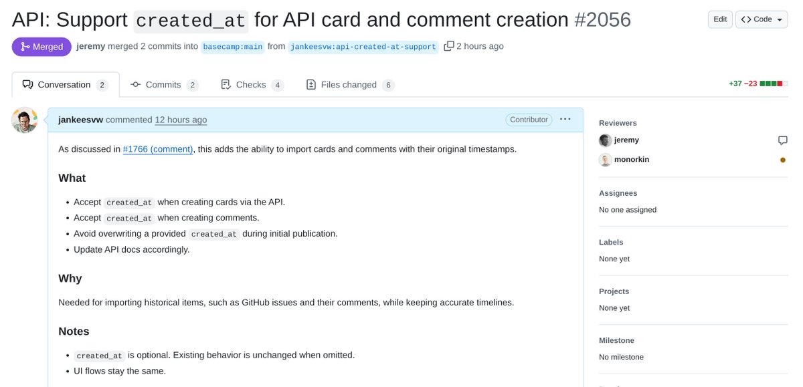This screenshot has width=803, height=387.
Task: Click the '−23' deletions count
Action: pyautogui.click(x=751, y=84)
